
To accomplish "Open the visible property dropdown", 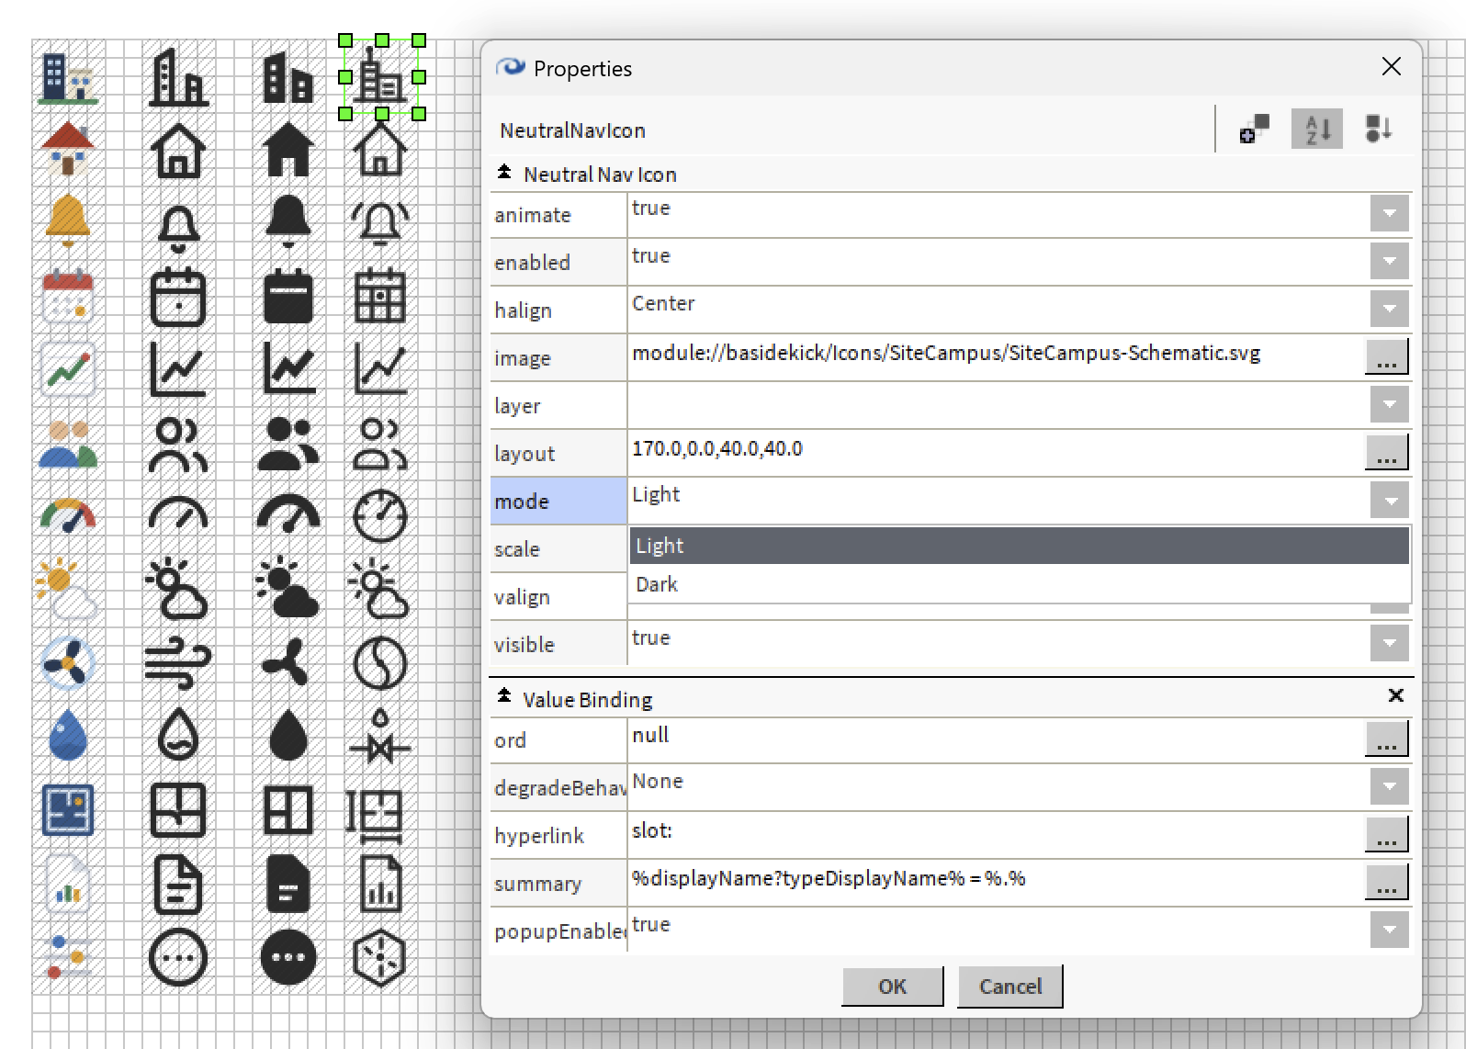I will 1389,643.
